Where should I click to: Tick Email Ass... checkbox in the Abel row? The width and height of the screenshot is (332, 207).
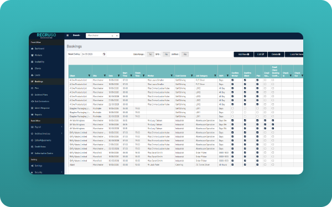pos(265,164)
